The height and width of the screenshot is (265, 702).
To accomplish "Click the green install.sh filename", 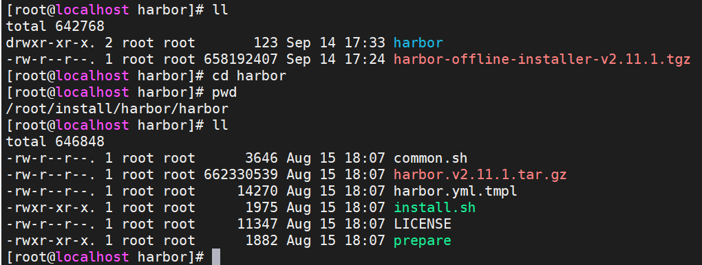I will [x=434, y=208].
